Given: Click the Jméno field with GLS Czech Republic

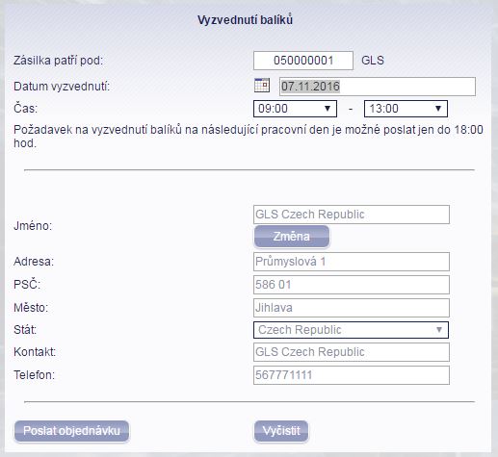Looking at the screenshot, I should (352, 215).
